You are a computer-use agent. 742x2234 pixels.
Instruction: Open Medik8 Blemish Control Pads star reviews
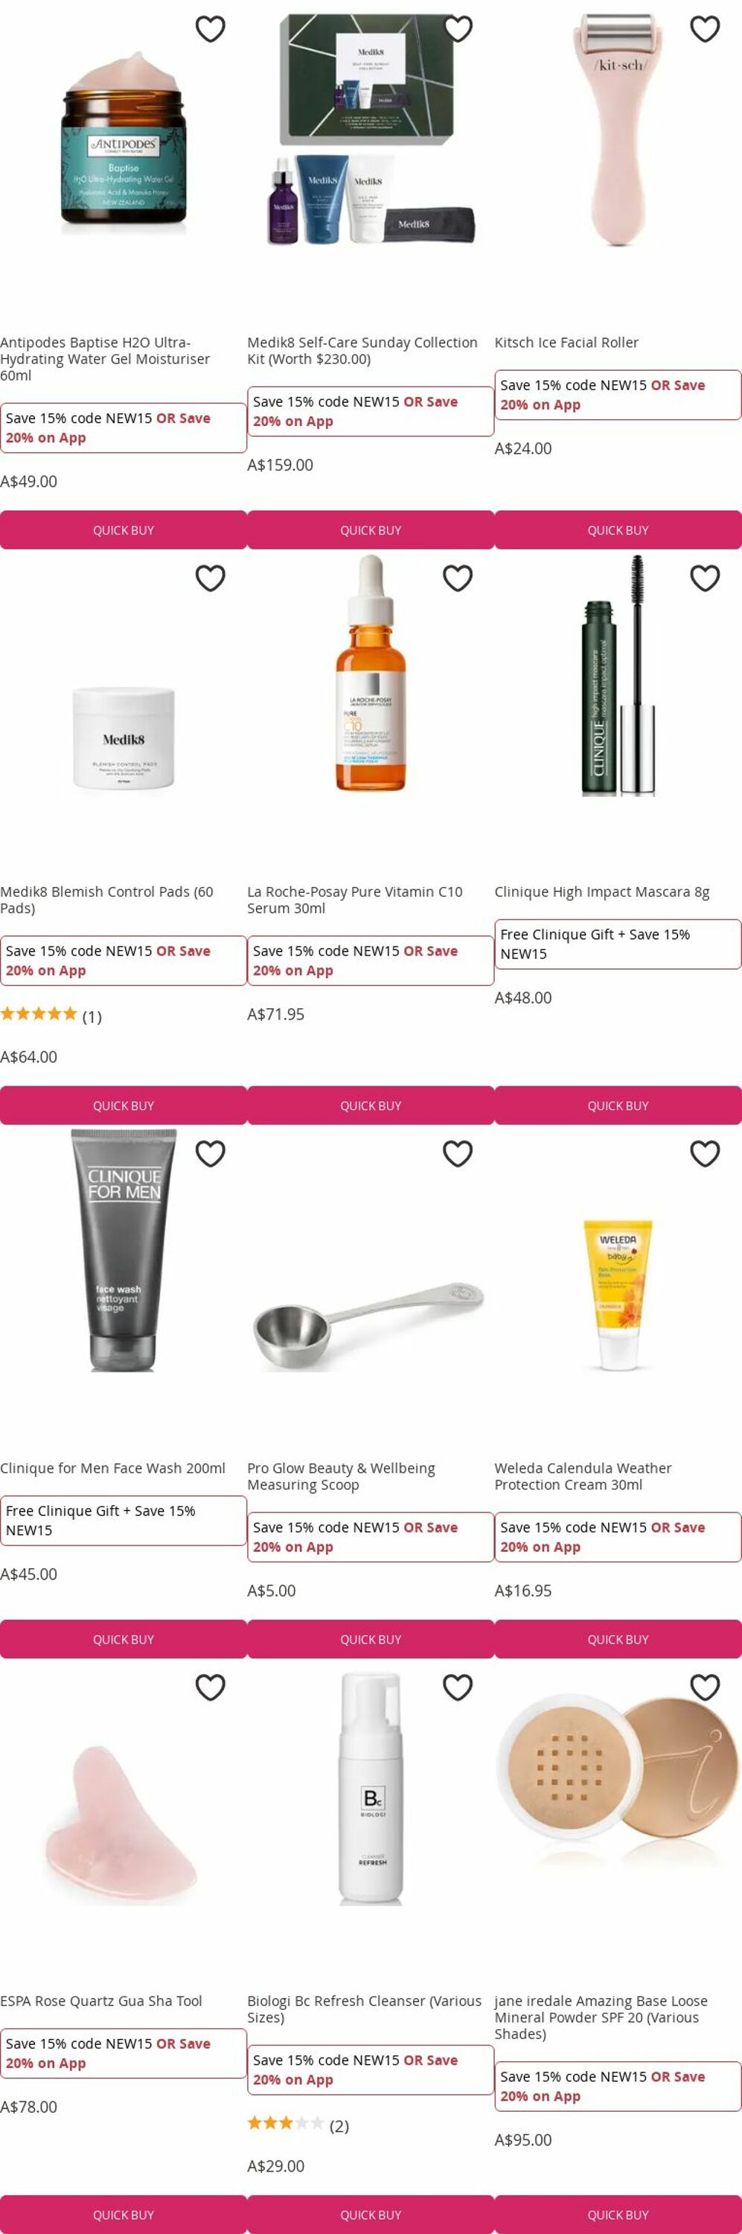51,1016
